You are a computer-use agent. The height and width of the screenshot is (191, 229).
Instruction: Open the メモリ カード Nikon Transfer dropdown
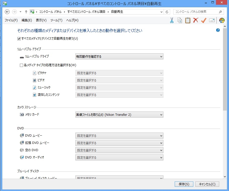119,115
